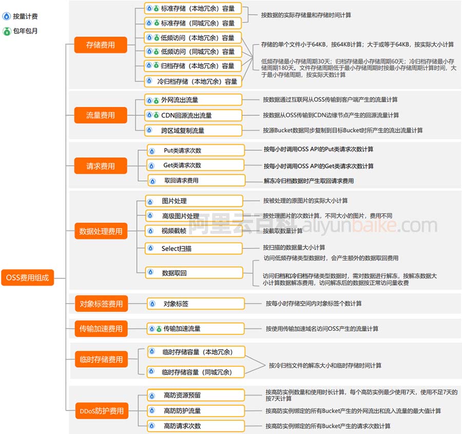This screenshot has height=434, width=462.
Task: Click the note starting 按处理图片的次数计算
Action: point(328,216)
